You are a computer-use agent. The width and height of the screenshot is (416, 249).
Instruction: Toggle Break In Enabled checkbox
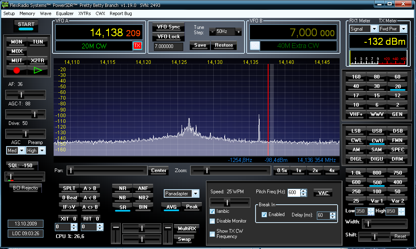click(x=264, y=214)
